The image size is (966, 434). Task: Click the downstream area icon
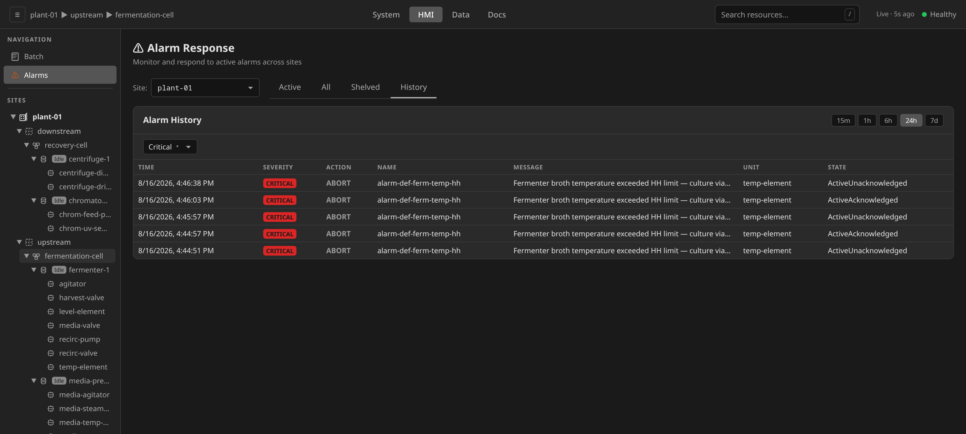(x=29, y=131)
